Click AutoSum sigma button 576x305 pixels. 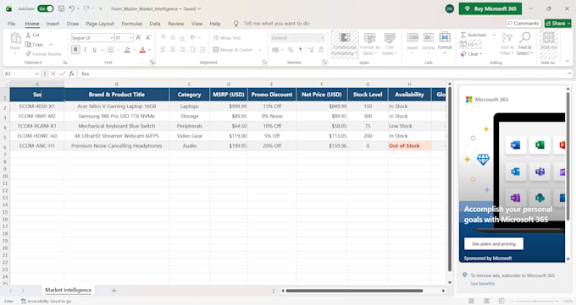click(x=474, y=35)
